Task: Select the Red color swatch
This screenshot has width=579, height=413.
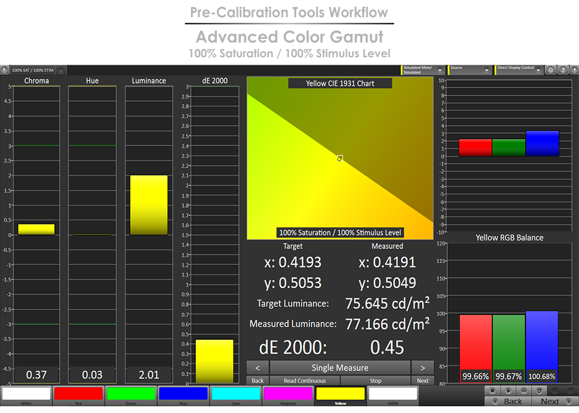Action: 78,395
